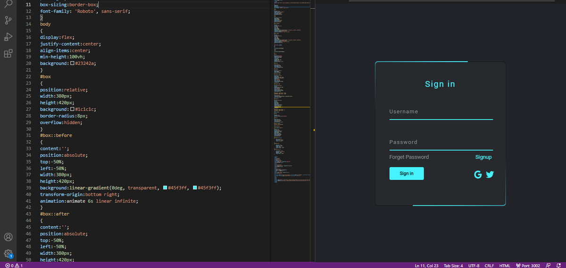Image resolution: width=566 pixels, height=268 pixels.
Task: Open the Extensions view
Action: (8, 53)
